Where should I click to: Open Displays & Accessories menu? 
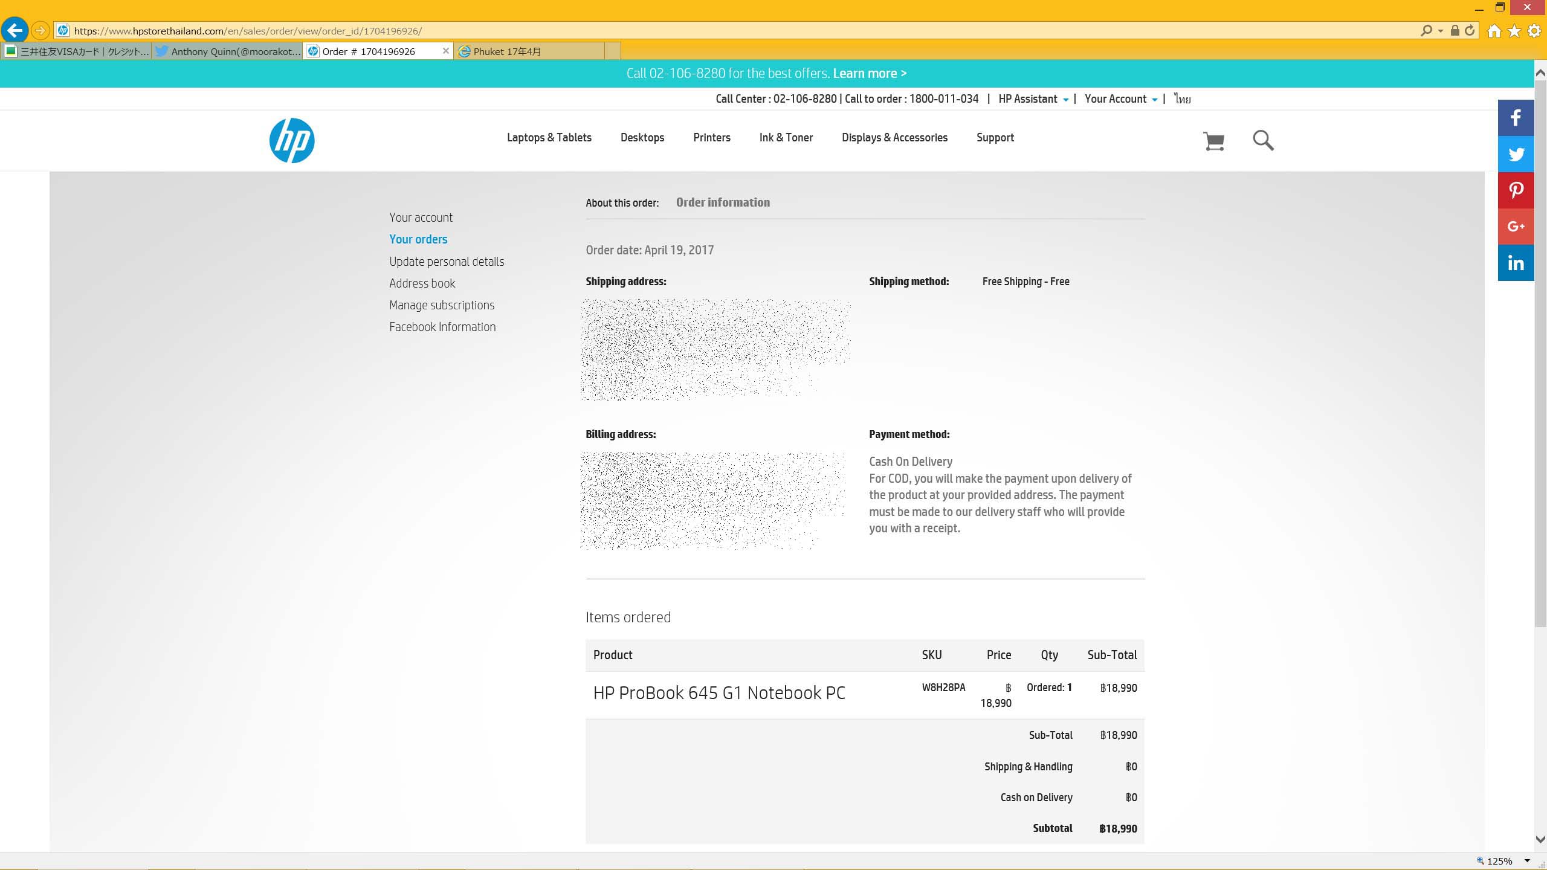pyautogui.click(x=894, y=138)
